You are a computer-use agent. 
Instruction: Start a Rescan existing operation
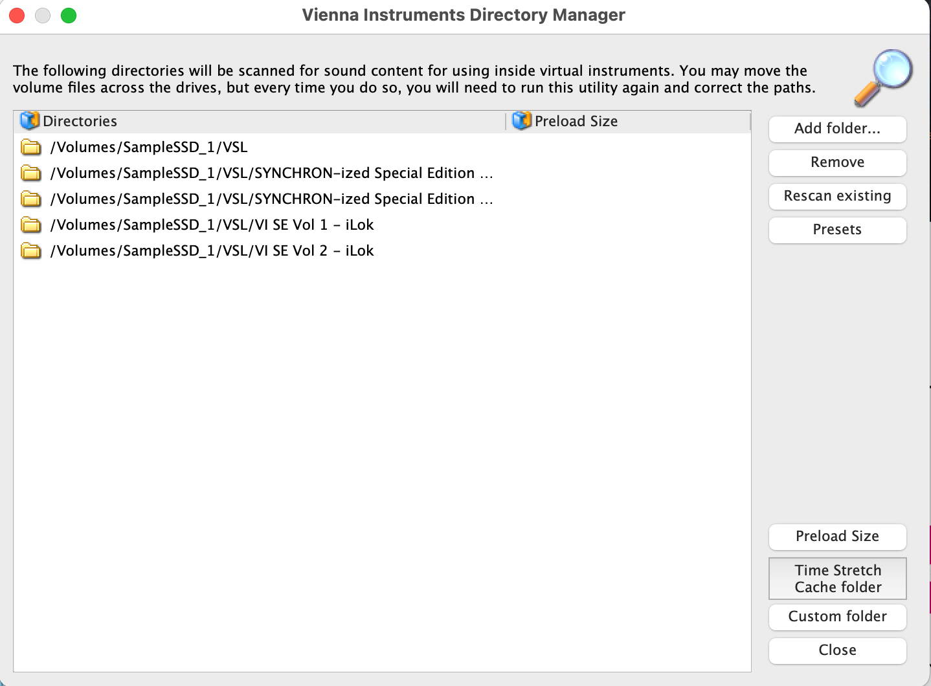837,196
